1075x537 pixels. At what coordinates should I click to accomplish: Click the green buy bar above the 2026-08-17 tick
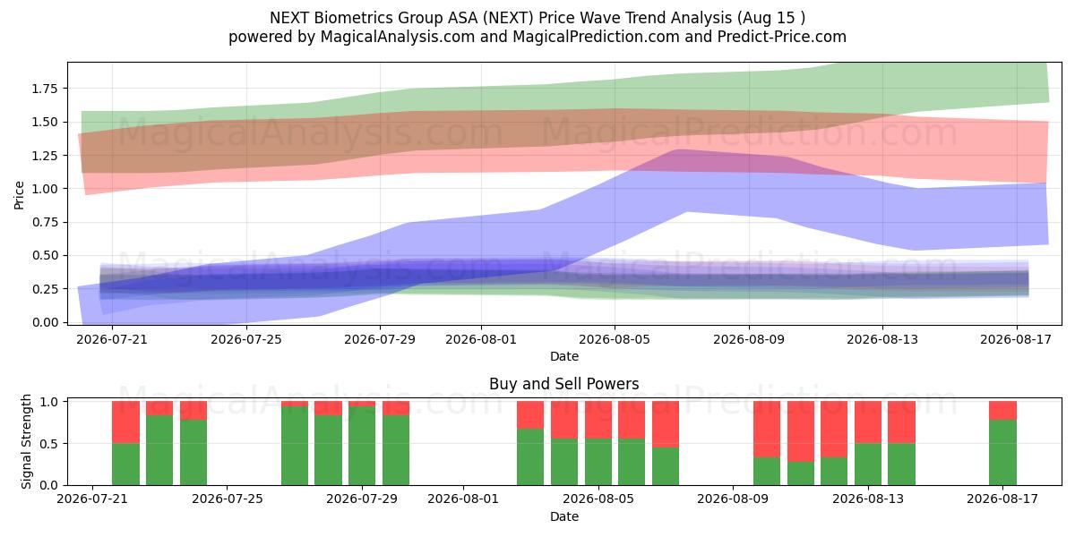tap(1002, 452)
